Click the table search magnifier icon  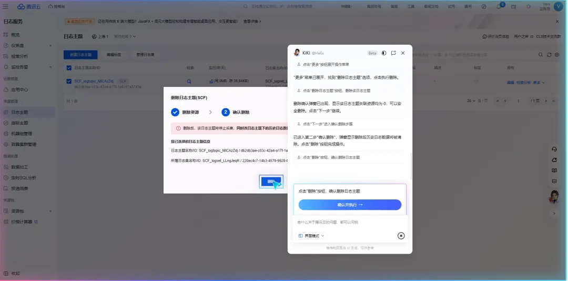[540, 55]
